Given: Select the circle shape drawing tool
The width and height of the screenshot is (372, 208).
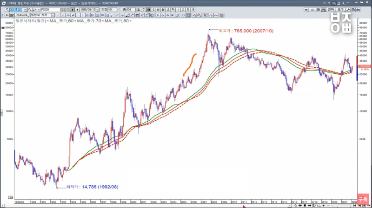Looking at the screenshot, I should click(183, 15).
